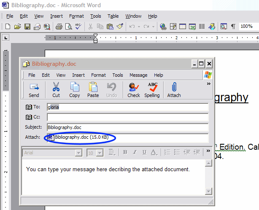Screen dimensions: 259x210
Task: Click the Document Map icon
Action: pyautogui.click(x=224, y=27)
